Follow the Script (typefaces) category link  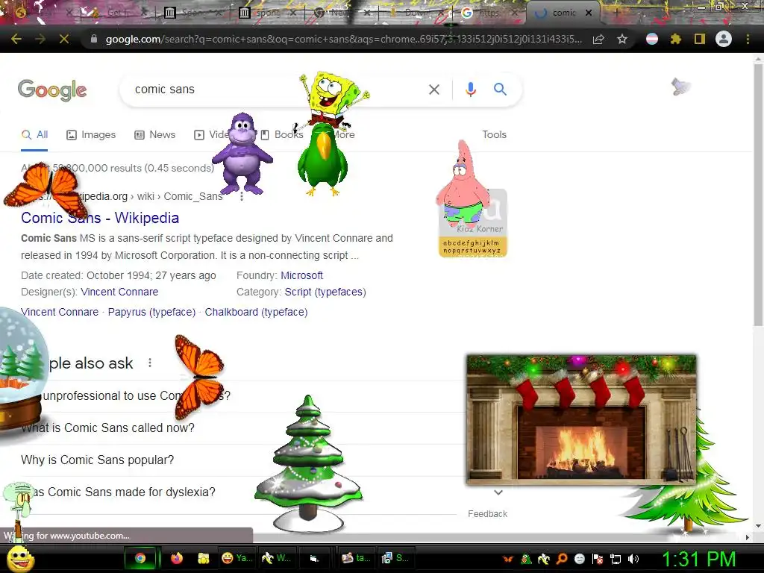coord(325,292)
